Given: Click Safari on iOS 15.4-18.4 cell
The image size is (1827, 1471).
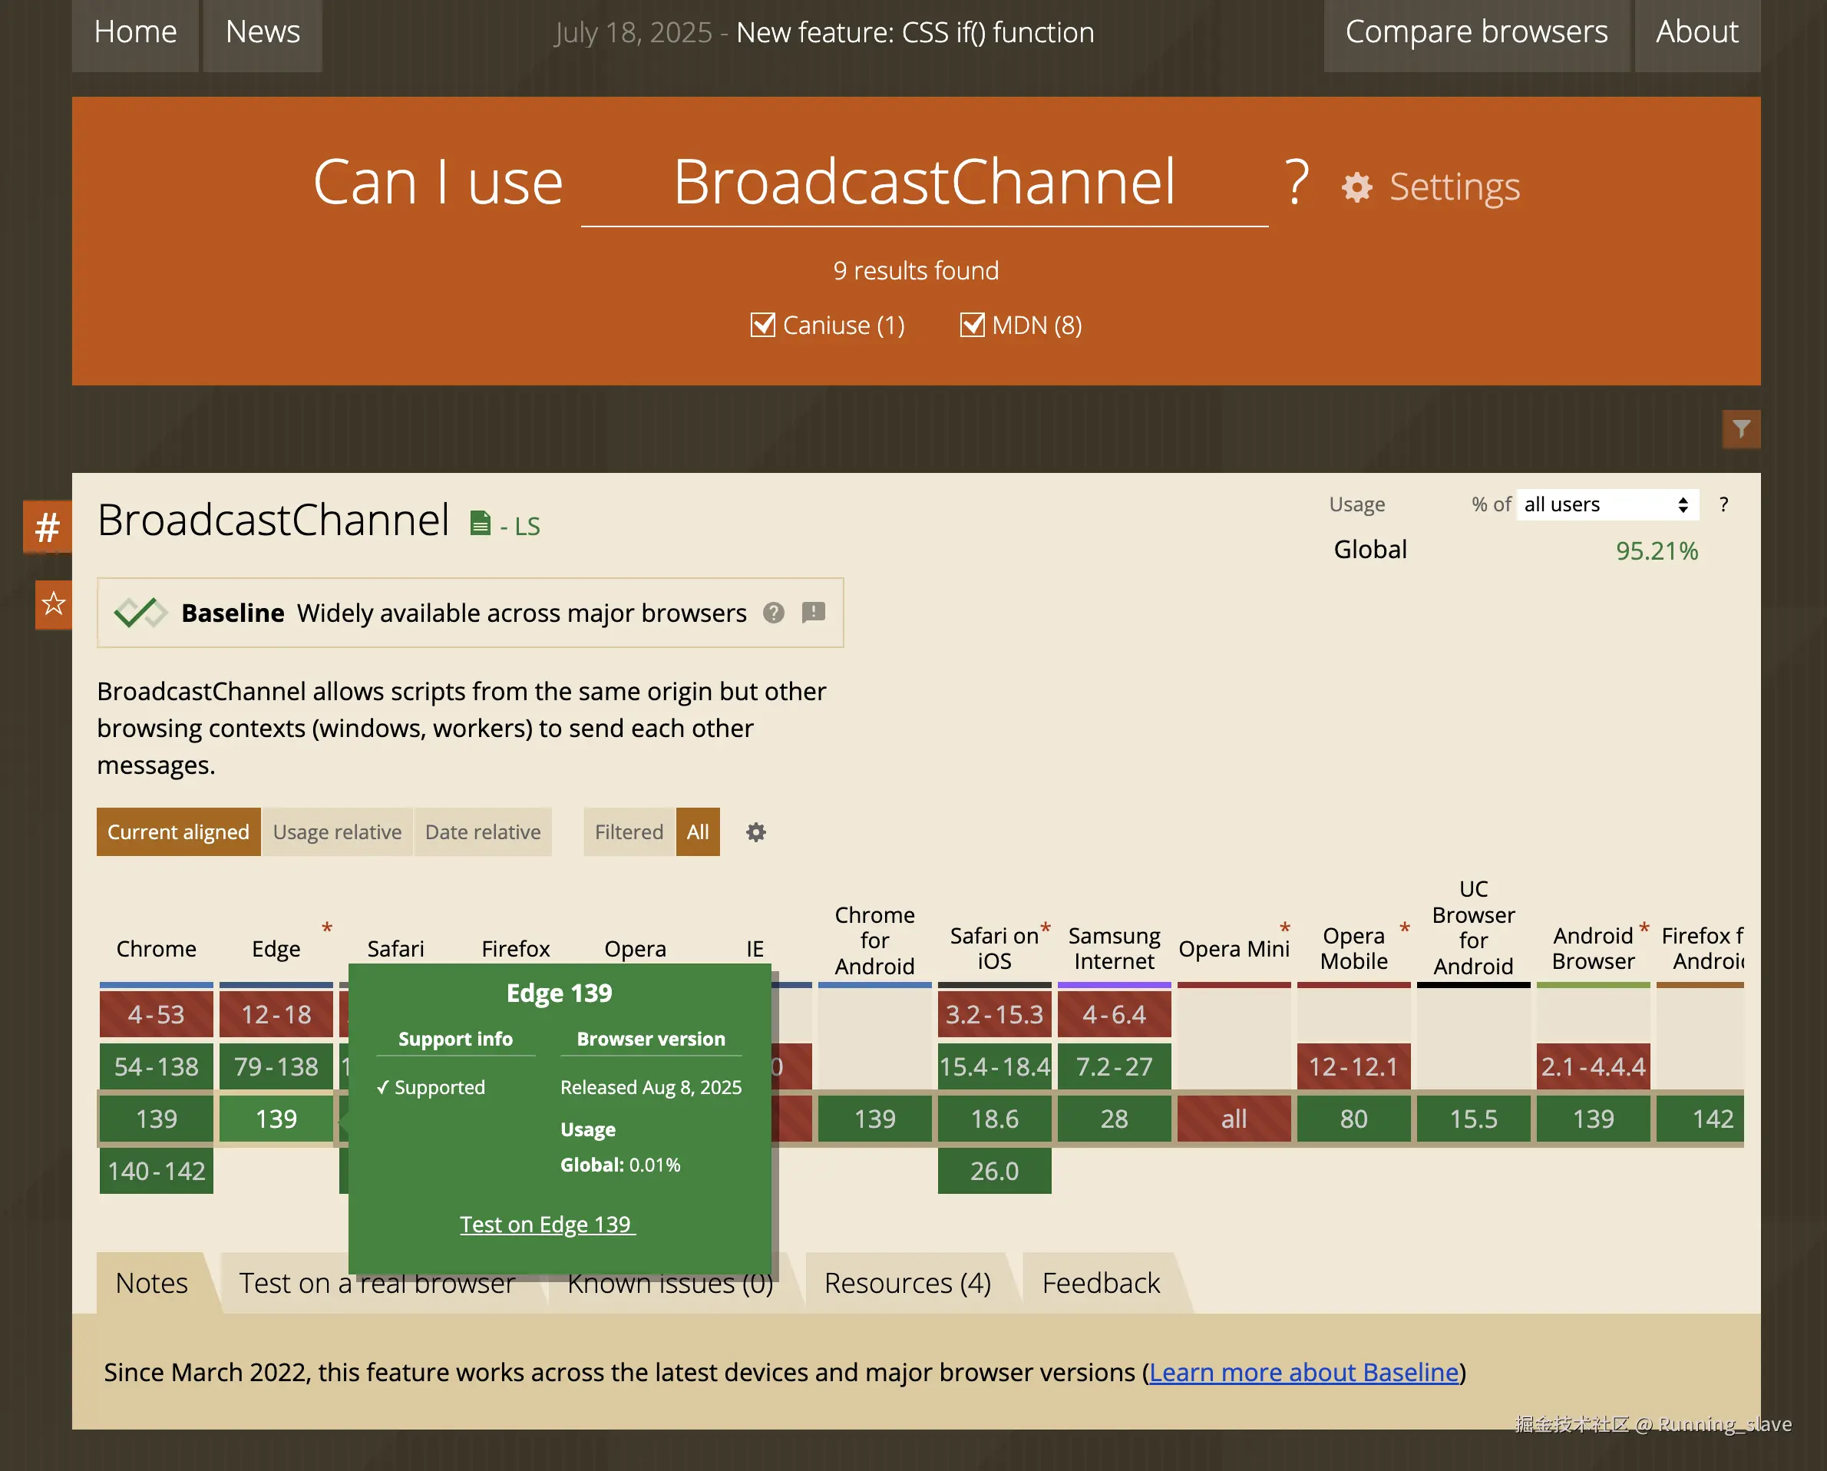Looking at the screenshot, I should click(x=995, y=1067).
